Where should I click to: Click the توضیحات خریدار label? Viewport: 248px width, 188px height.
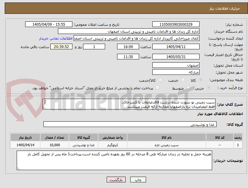[228, 161]
